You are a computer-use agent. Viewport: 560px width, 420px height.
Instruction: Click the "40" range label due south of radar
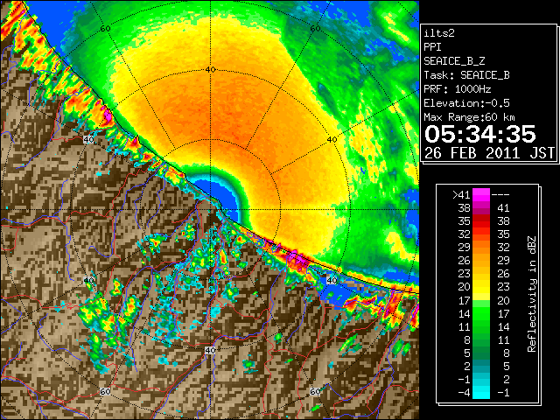click(x=210, y=350)
